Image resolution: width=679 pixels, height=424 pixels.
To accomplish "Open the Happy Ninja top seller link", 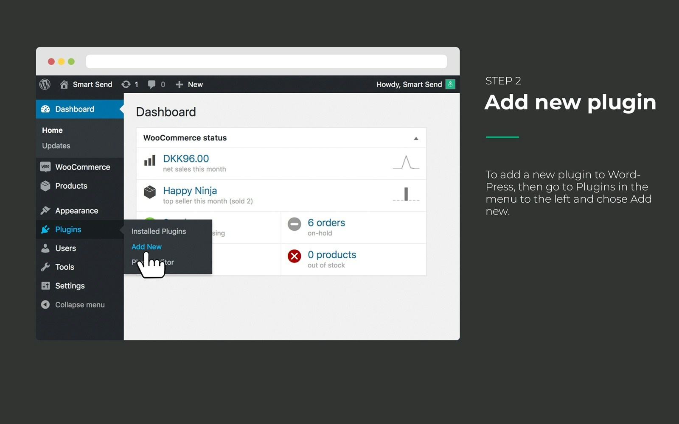I will pos(190,190).
